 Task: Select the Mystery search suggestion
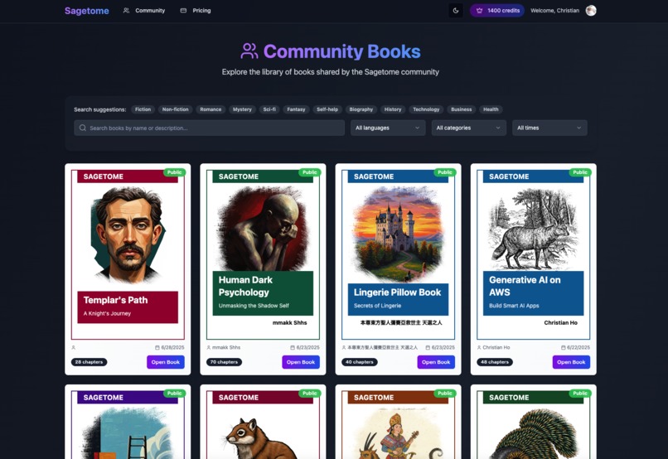pyautogui.click(x=242, y=109)
